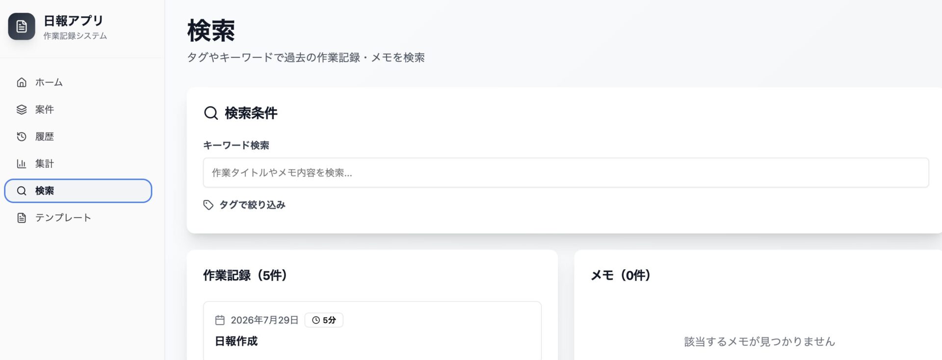Click the clock icon in the 5分 badge
The image size is (942, 360).
click(316, 320)
